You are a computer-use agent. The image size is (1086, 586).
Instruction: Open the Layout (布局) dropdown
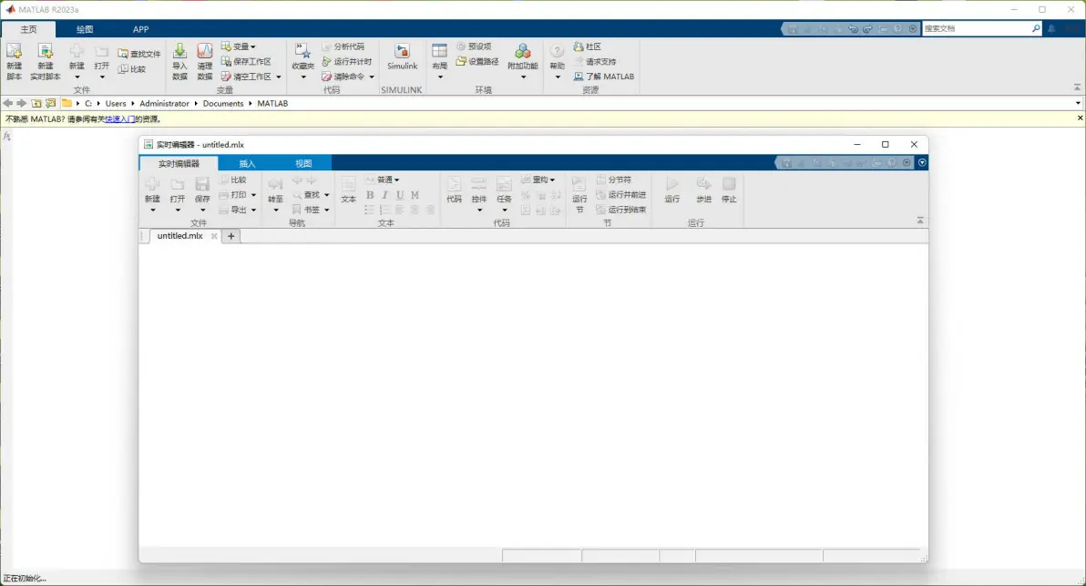coord(440,77)
